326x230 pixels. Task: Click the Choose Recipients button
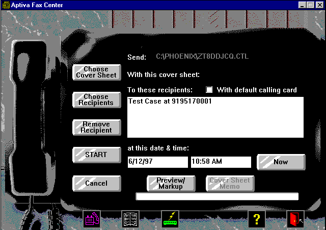click(97, 99)
